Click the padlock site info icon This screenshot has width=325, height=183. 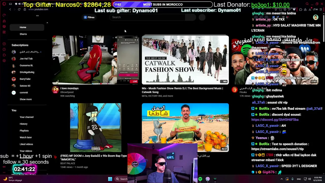click(25, 9)
